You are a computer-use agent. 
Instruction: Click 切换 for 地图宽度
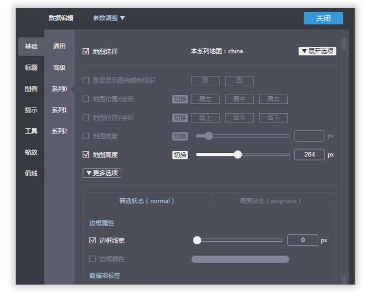[180, 136]
